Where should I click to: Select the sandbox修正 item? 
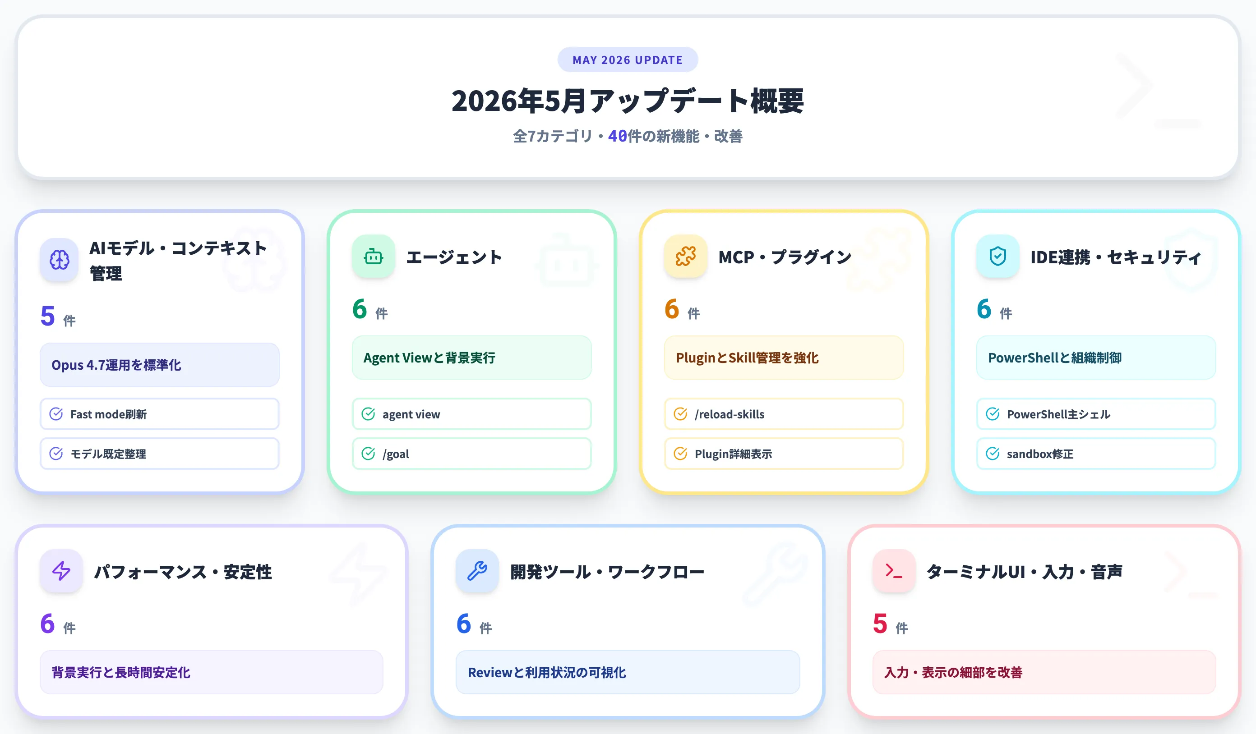1096,454
